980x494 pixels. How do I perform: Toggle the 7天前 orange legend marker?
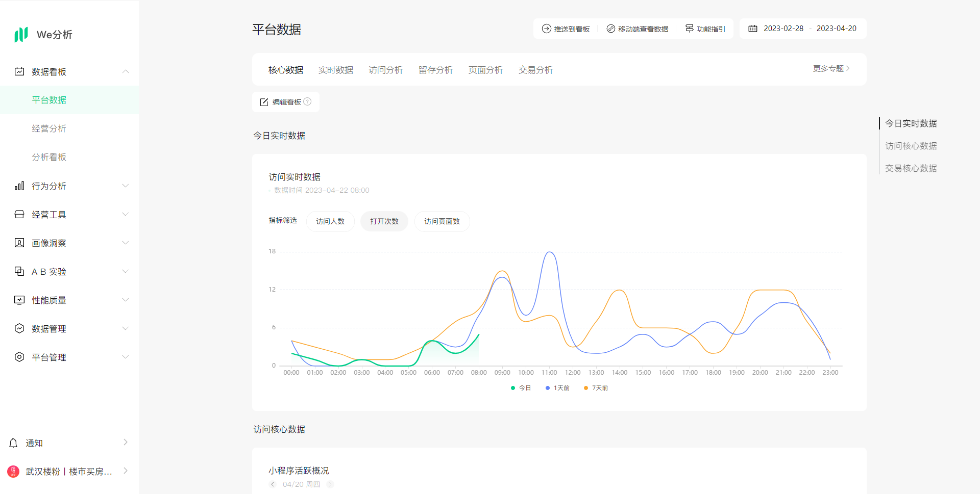pyautogui.click(x=586, y=388)
